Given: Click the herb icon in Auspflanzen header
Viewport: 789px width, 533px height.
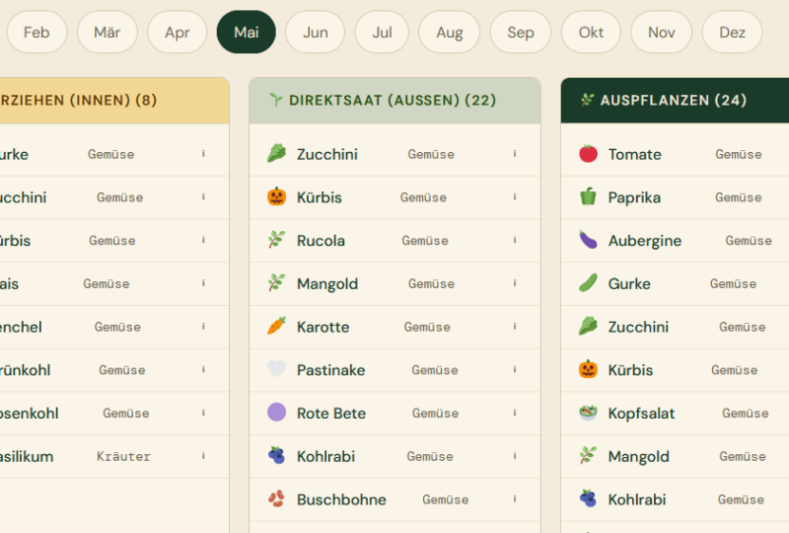Looking at the screenshot, I should [587, 100].
